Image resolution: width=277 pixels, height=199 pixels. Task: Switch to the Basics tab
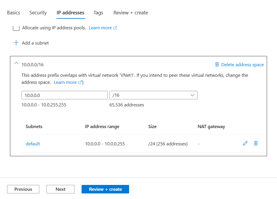click(13, 13)
